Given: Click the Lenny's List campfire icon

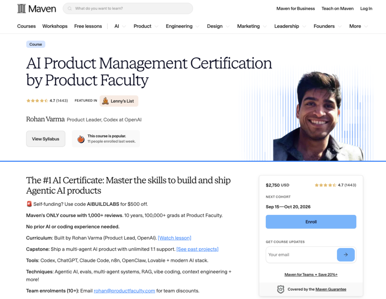Looking at the screenshot, I should pyautogui.click(x=106, y=101).
